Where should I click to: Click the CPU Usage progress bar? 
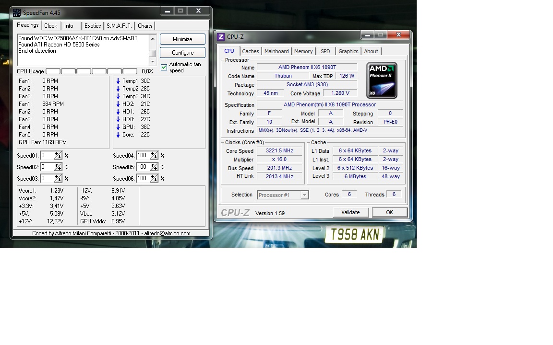91,71
